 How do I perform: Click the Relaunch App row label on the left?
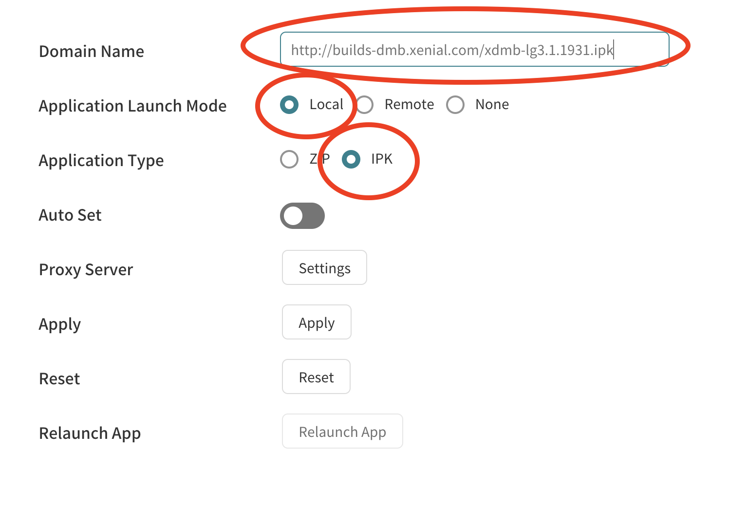coord(90,433)
